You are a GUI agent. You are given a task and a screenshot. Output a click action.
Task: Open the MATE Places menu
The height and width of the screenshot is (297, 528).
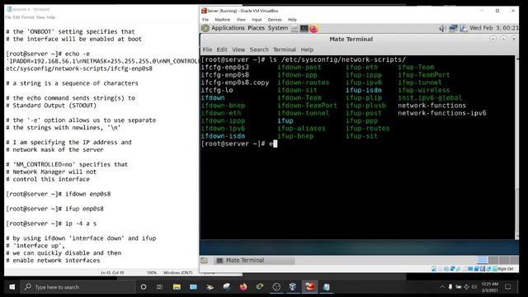[257, 28]
